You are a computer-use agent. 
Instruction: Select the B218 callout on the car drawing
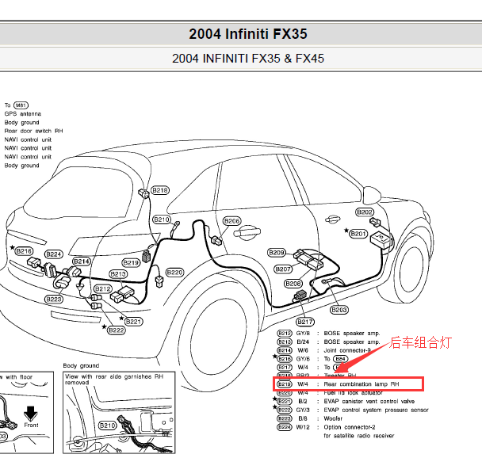click(x=160, y=190)
